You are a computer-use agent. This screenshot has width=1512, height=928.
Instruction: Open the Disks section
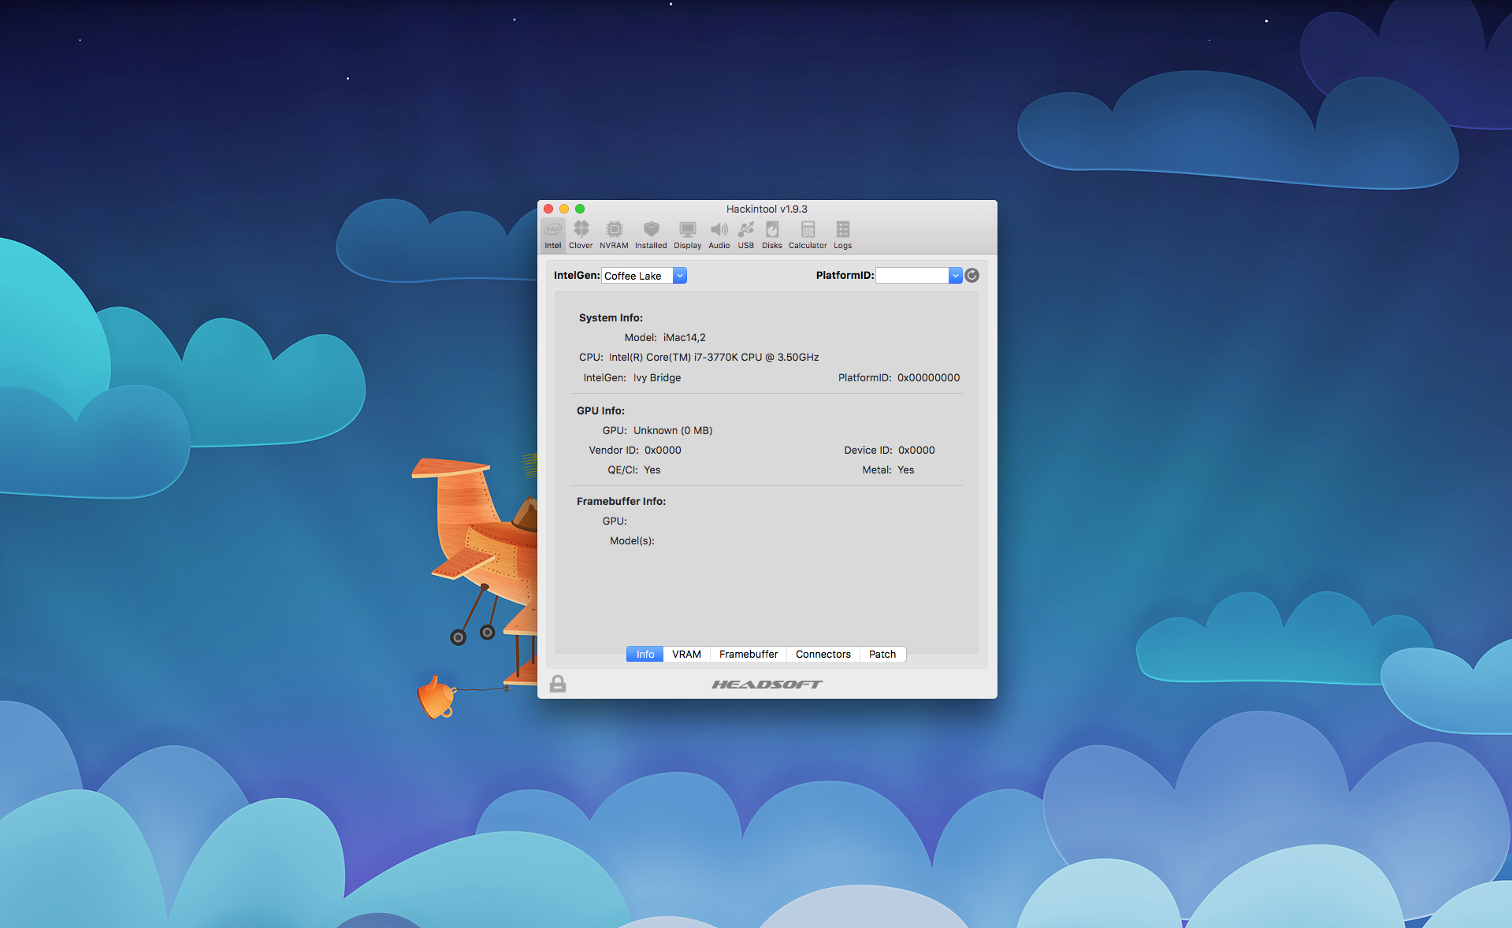(x=771, y=235)
